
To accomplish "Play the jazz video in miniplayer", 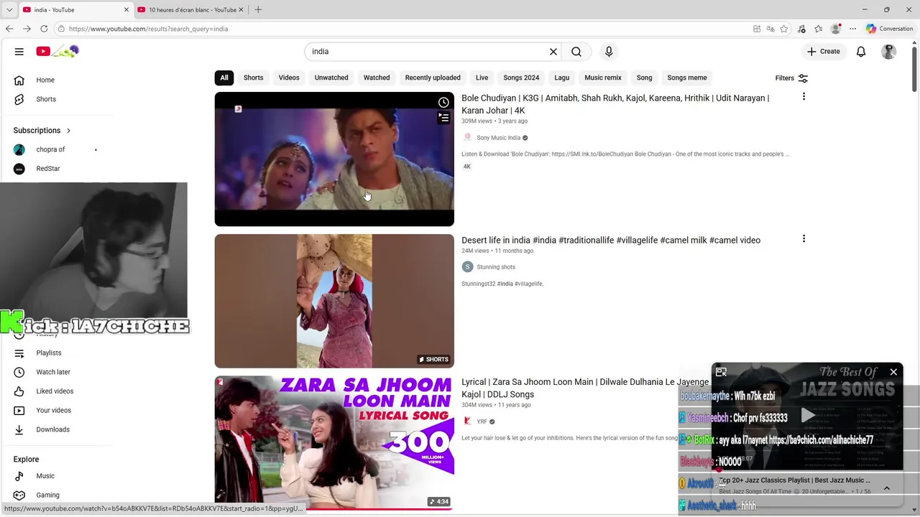I will click(807, 415).
